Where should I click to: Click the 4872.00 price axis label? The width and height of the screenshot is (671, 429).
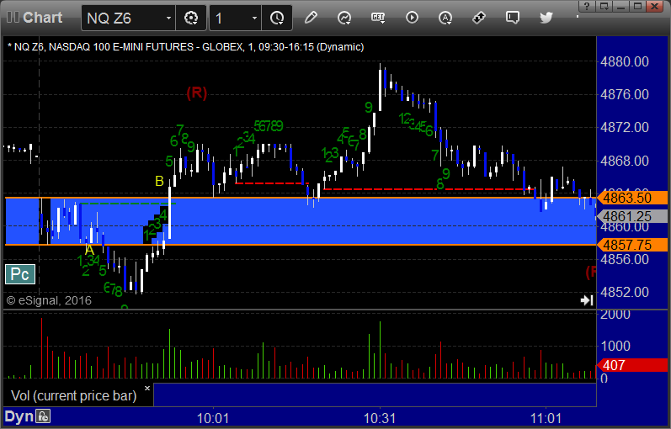tap(625, 127)
